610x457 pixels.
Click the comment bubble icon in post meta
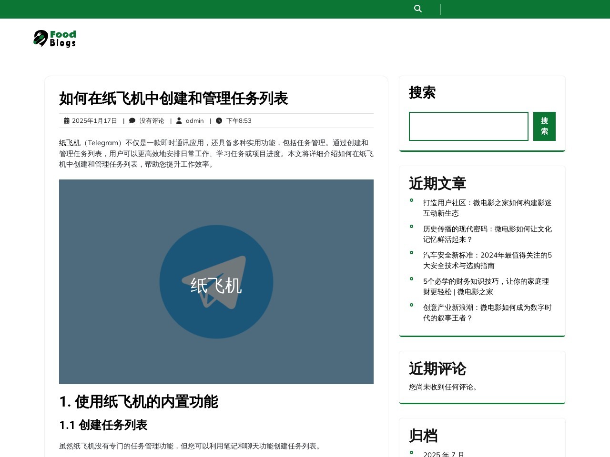(x=132, y=121)
